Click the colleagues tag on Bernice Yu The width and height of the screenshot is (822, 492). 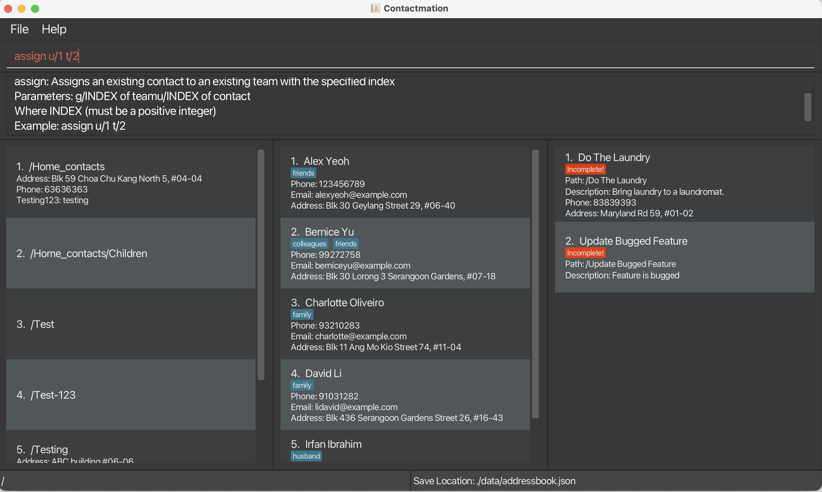309,244
